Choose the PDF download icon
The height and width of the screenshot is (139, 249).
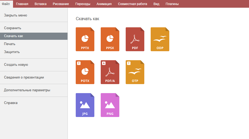point(135,39)
